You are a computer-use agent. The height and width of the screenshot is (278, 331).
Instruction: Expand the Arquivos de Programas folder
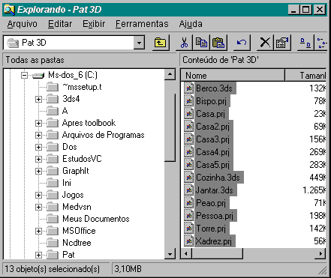click(x=38, y=135)
